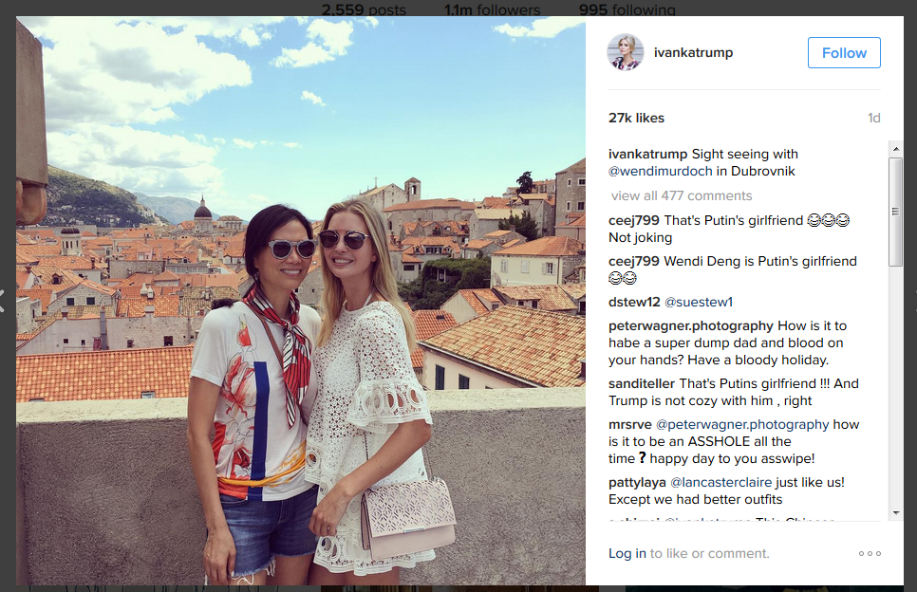This screenshot has width=917, height=592.
Task: Click Log in to comment
Action: tap(627, 553)
